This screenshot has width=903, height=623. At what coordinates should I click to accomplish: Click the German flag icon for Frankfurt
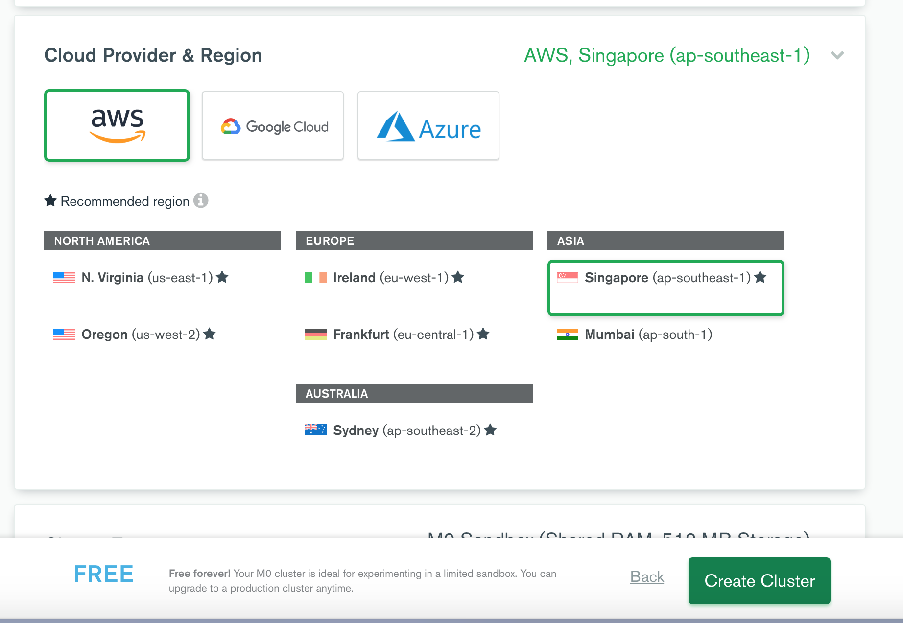(x=316, y=335)
